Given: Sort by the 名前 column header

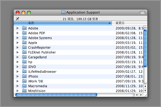Looking at the screenshot, I should (63, 23).
